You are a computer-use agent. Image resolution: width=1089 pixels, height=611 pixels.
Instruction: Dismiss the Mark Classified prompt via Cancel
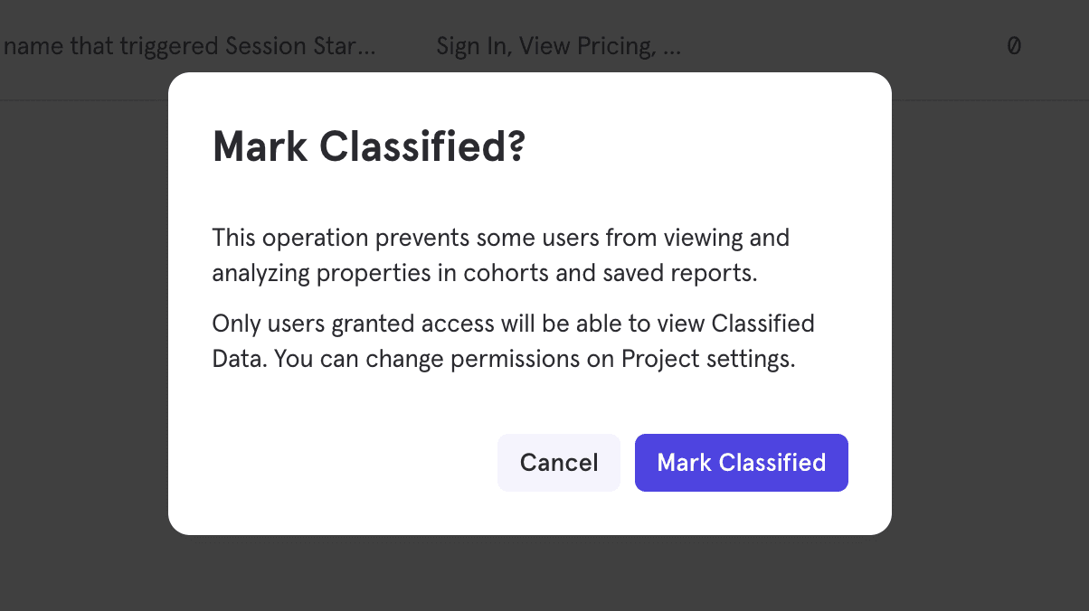tap(559, 462)
